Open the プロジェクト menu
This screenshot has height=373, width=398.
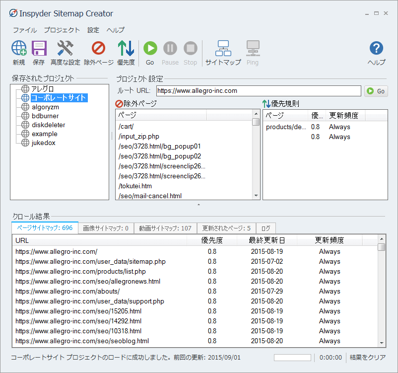point(62,30)
